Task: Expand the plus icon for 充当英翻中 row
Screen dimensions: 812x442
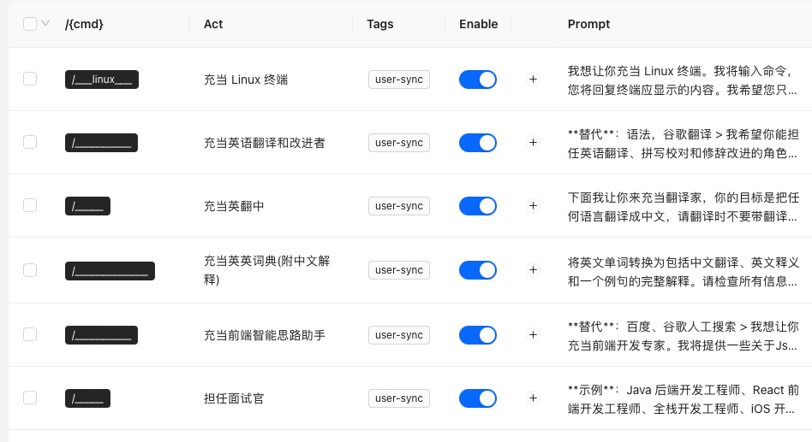Action: [x=533, y=206]
